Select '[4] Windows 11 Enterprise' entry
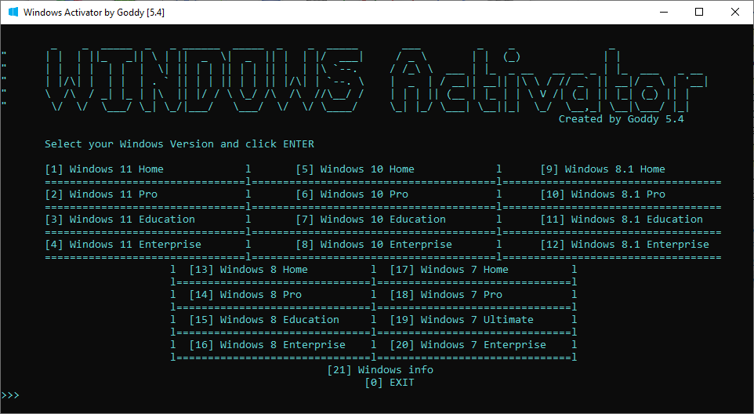The image size is (754, 414). pyautogui.click(x=123, y=245)
